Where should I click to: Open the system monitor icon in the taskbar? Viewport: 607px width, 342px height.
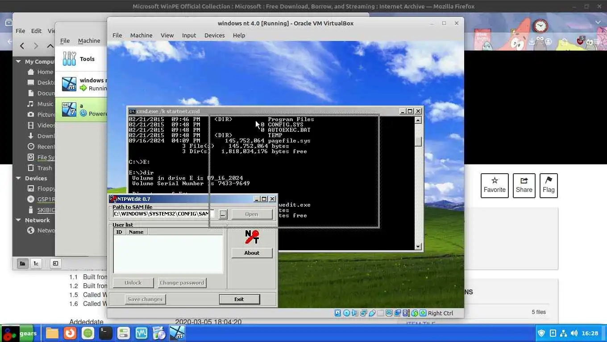(x=141, y=333)
